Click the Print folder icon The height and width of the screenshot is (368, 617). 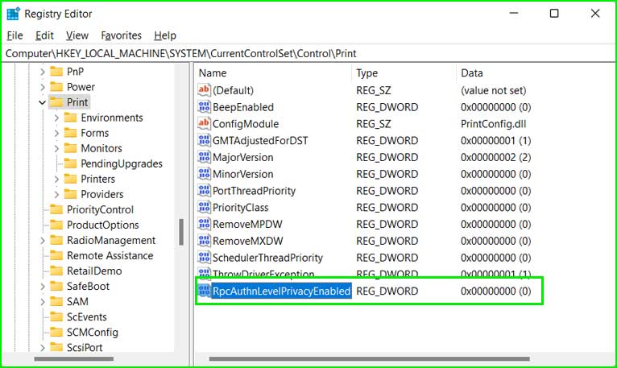click(56, 102)
